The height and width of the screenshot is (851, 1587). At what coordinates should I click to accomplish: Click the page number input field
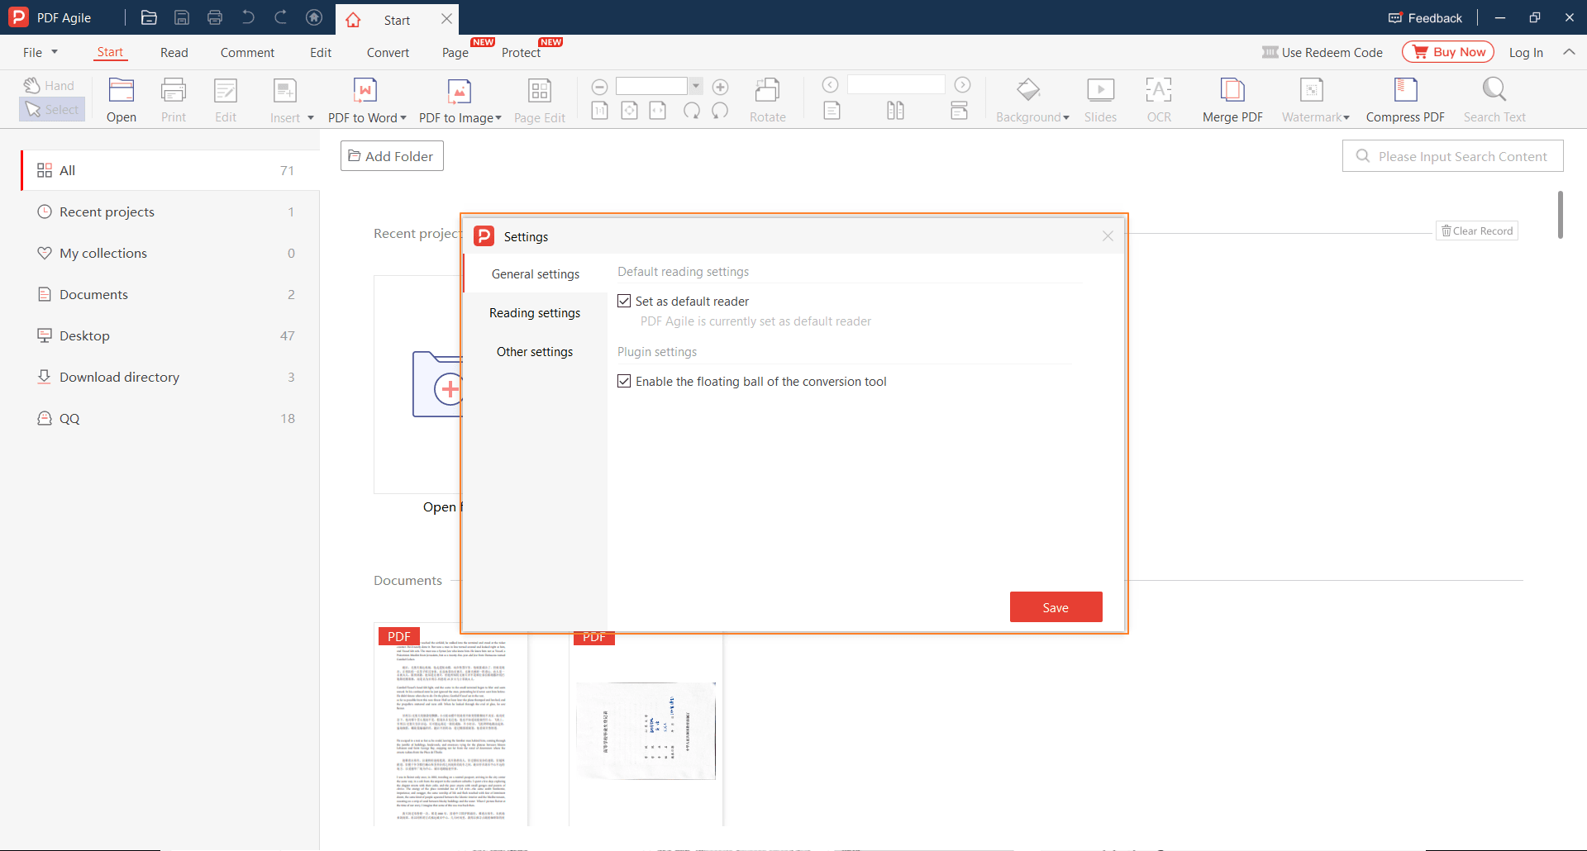coord(896,84)
